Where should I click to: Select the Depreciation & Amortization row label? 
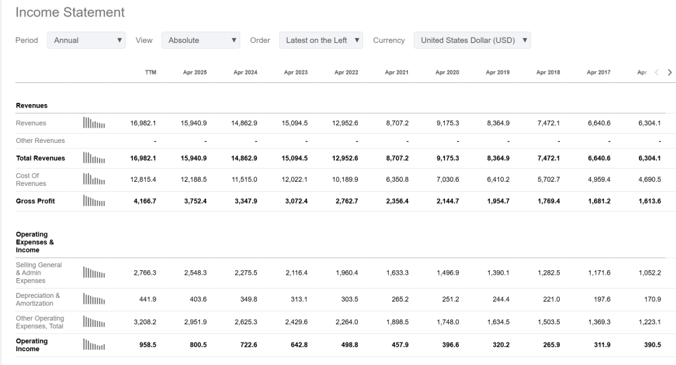[x=38, y=299]
